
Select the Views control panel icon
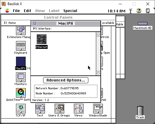coord(79,109)
